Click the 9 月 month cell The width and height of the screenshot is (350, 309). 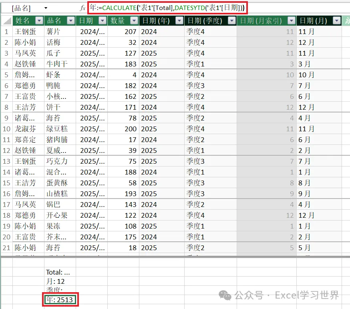pyautogui.click(x=319, y=194)
